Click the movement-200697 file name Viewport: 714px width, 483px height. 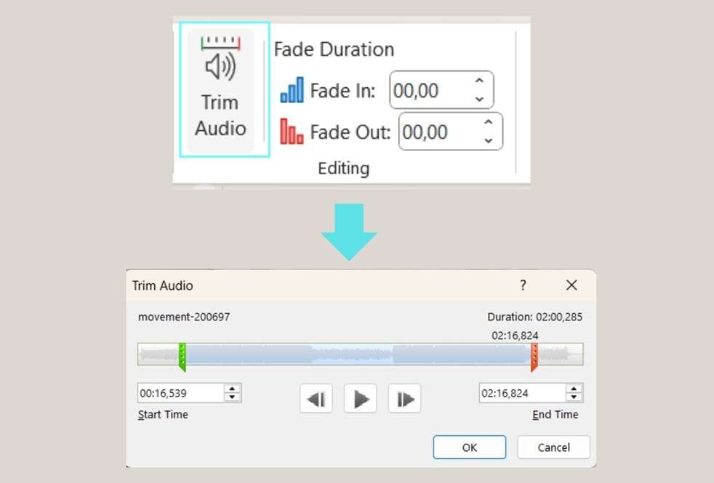pyautogui.click(x=184, y=317)
